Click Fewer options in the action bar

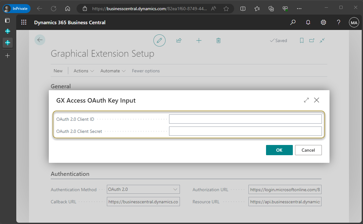coord(145,71)
